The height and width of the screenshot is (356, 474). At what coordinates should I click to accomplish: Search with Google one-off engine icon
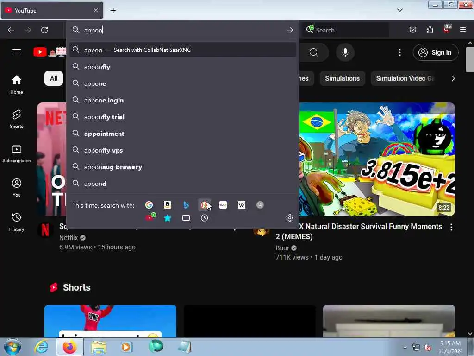[149, 205]
